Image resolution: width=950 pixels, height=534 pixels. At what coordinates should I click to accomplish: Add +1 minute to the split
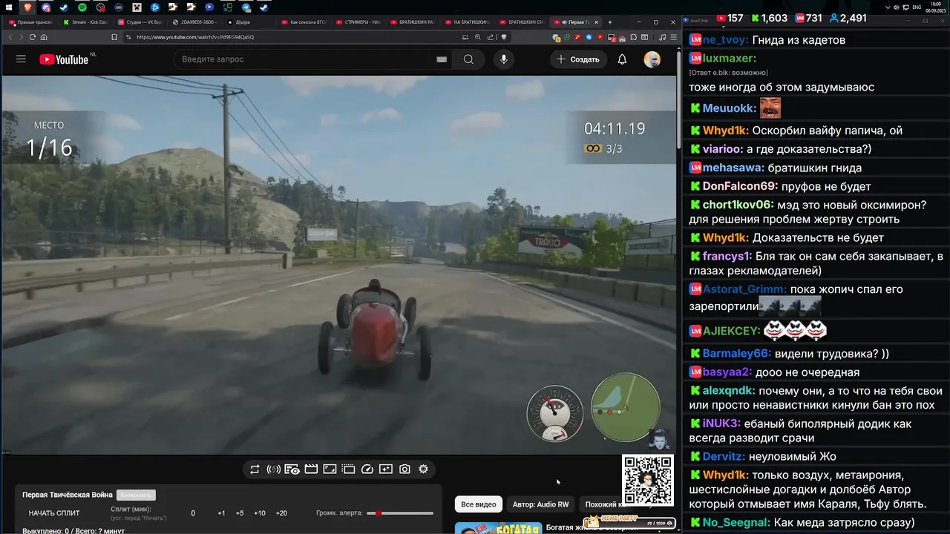221,513
